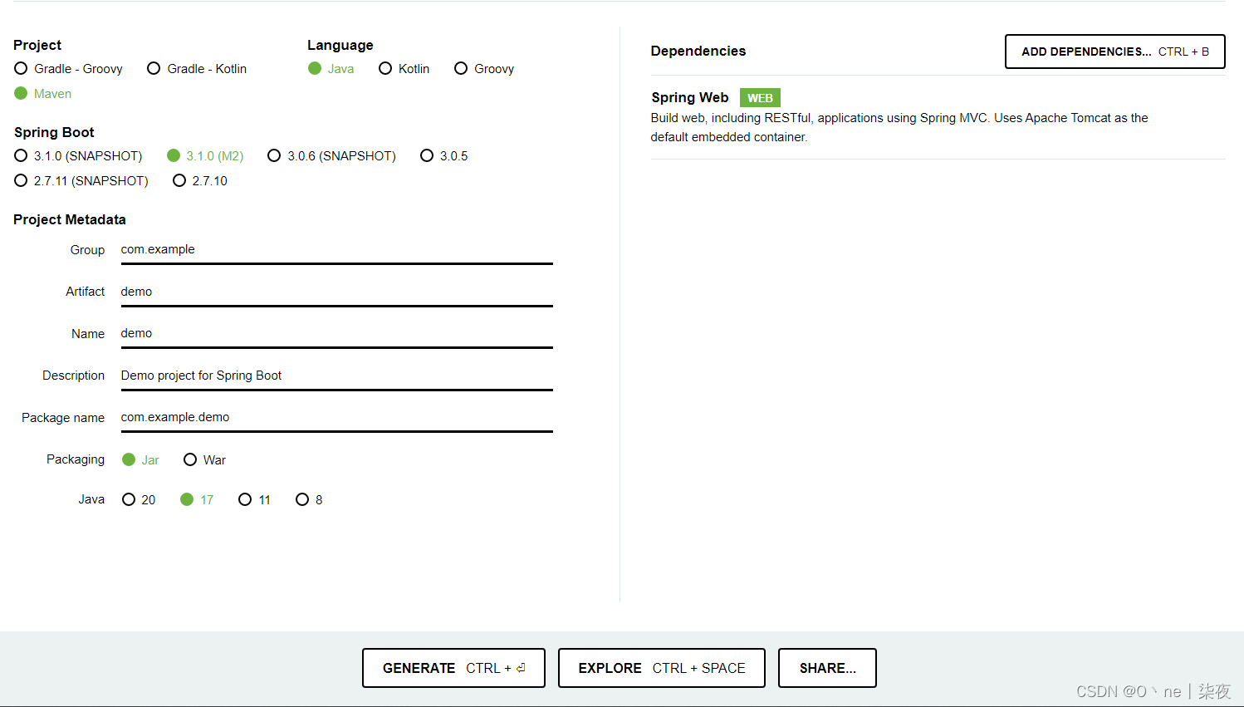Select Maven project type

click(x=43, y=94)
